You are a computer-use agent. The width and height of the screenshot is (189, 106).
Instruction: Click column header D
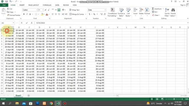coord(39,27)
